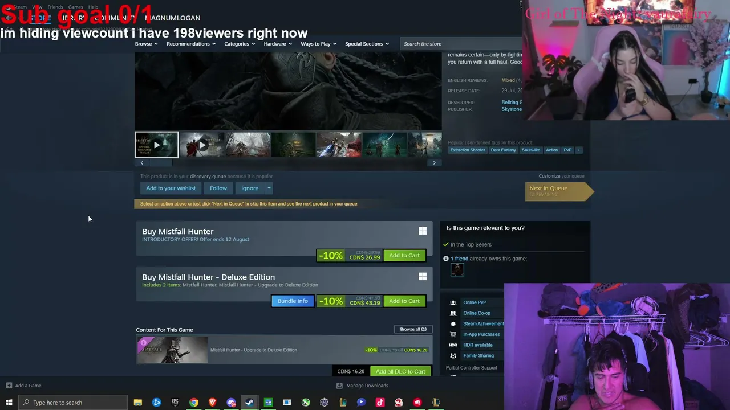
Task: Open the Help menu
Action: coord(94,7)
